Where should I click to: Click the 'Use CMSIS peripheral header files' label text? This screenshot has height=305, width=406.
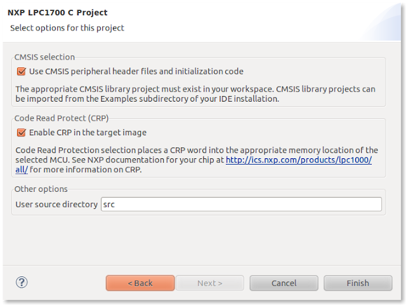click(x=136, y=71)
